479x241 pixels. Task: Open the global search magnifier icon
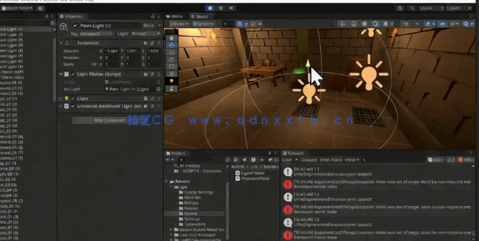[x=412, y=8]
